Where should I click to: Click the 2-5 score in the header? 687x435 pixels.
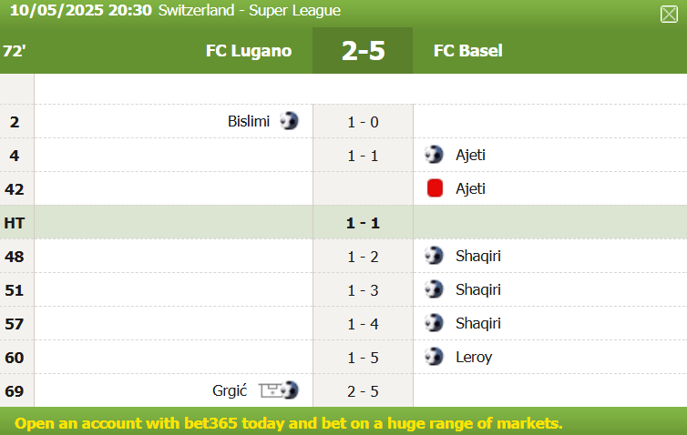(363, 51)
